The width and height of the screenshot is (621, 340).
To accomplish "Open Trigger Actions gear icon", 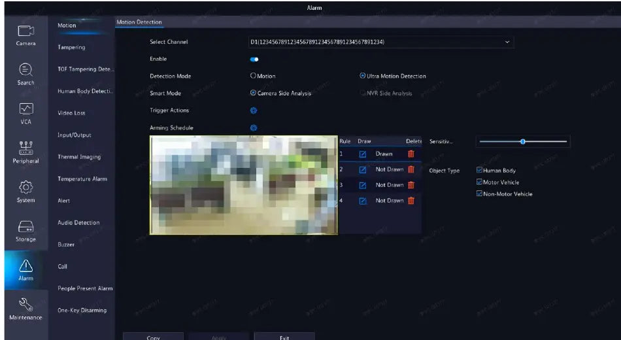I will (x=254, y=110).
